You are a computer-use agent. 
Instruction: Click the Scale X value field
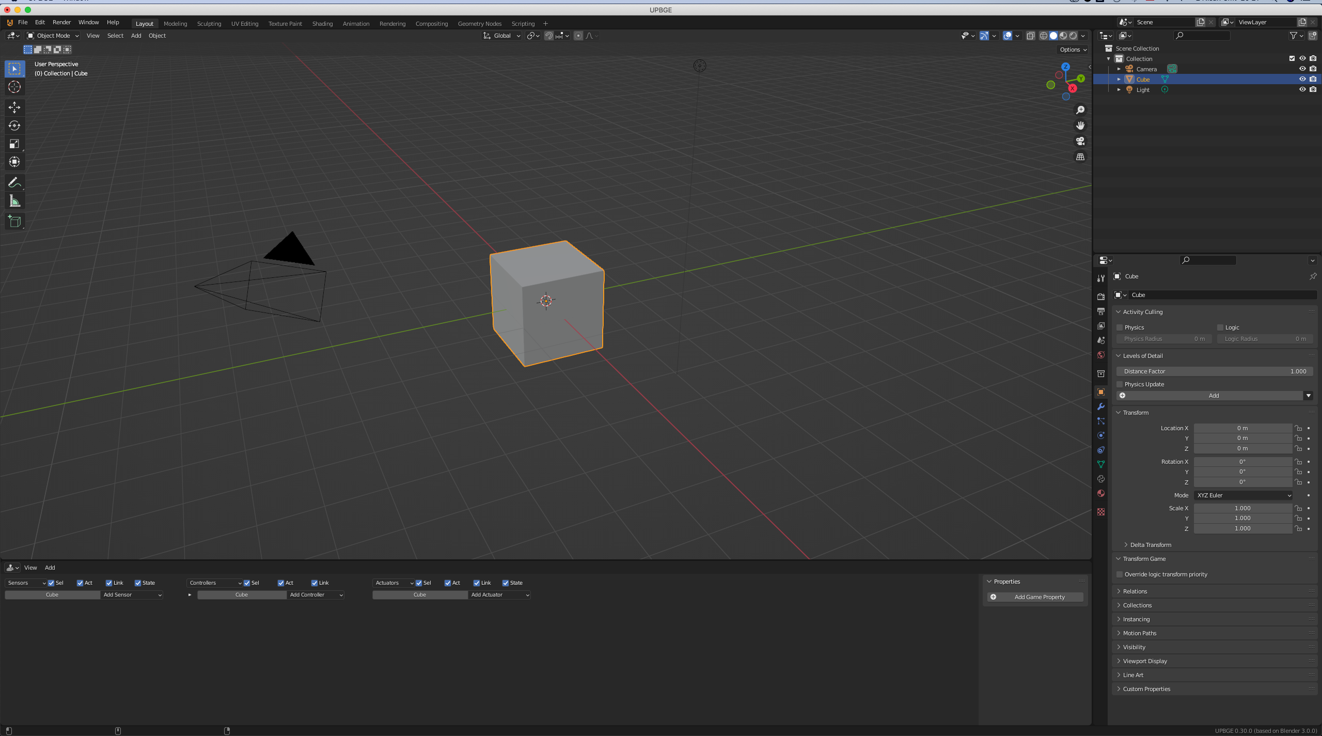pyautogui.click(x=1242, y=508)
